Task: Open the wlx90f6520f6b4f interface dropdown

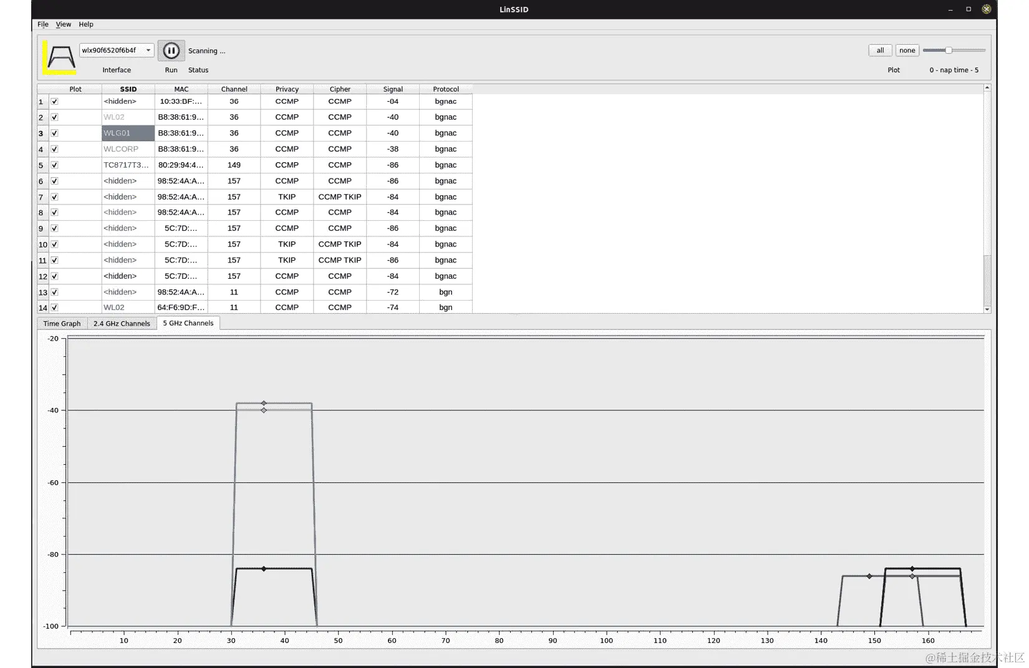Action: tap(117, 50)
